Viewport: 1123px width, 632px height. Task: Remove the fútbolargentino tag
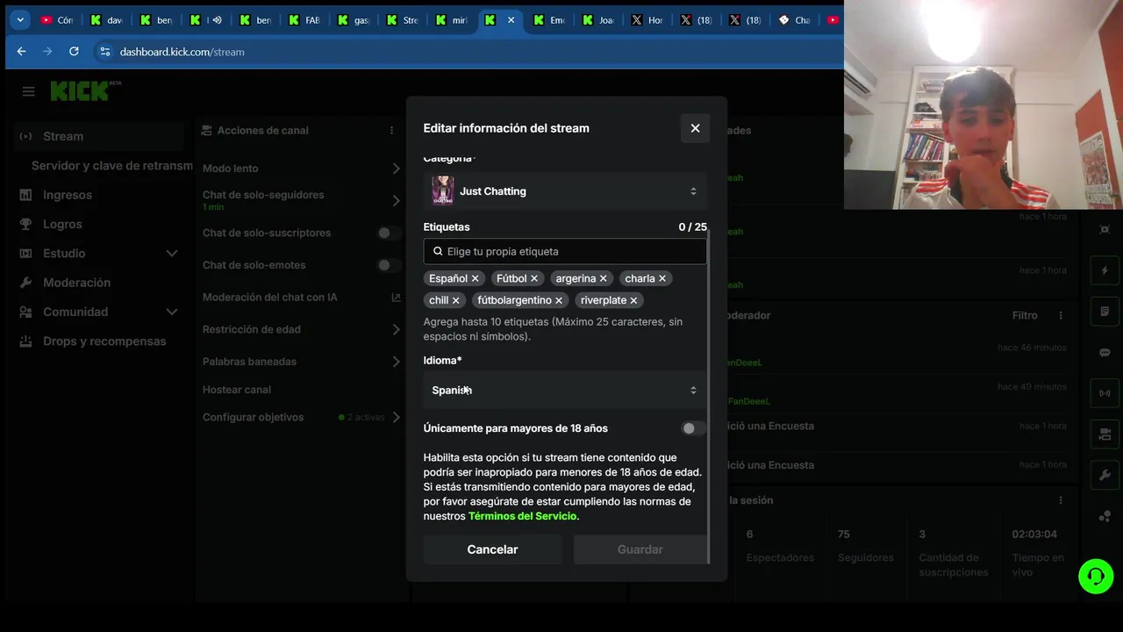[x=559, y=300]
